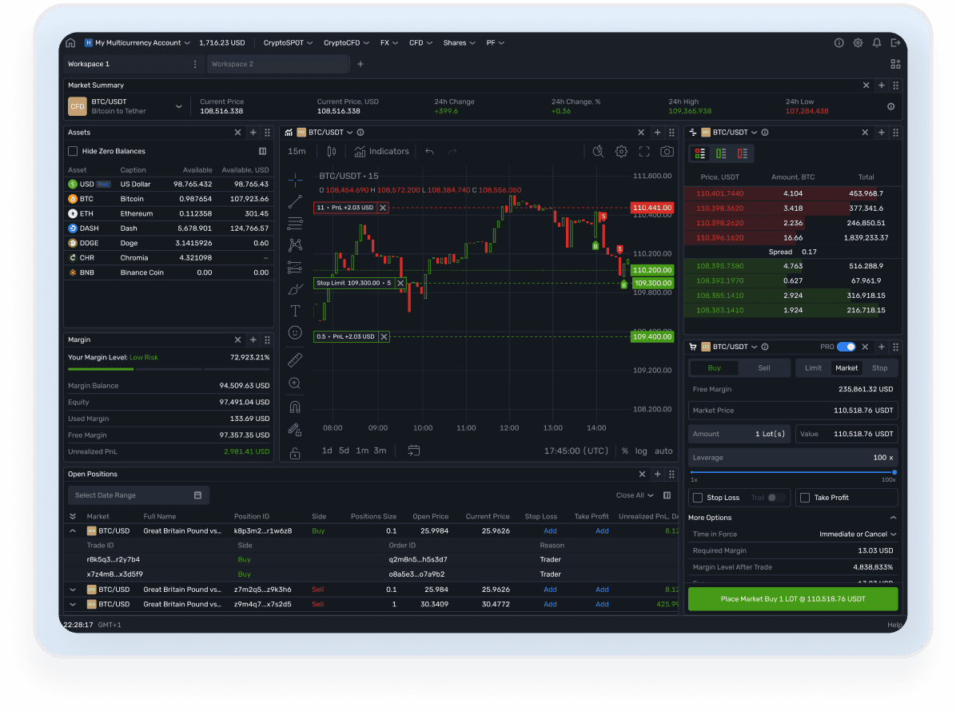Collapse the More Options section

tap(893, 518)
